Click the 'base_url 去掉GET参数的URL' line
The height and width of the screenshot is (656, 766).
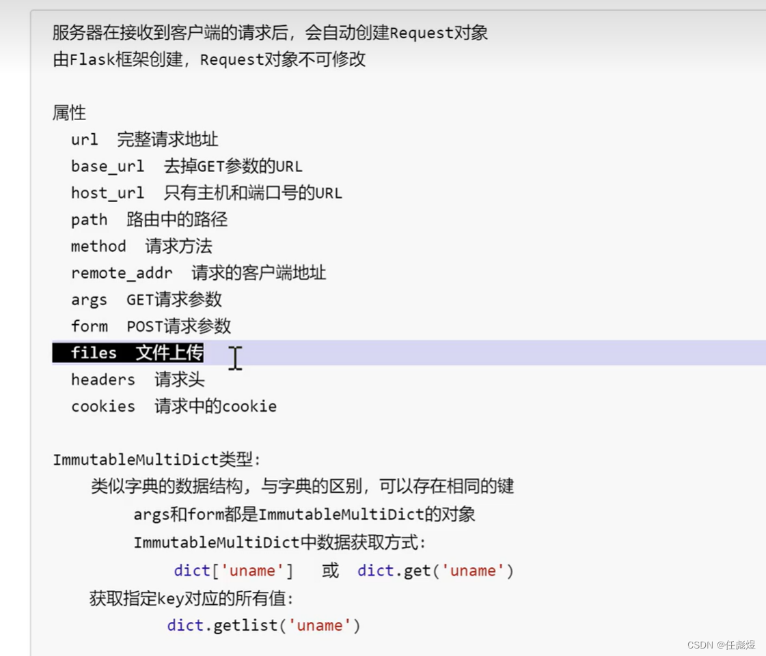click(x=187, y=167)
